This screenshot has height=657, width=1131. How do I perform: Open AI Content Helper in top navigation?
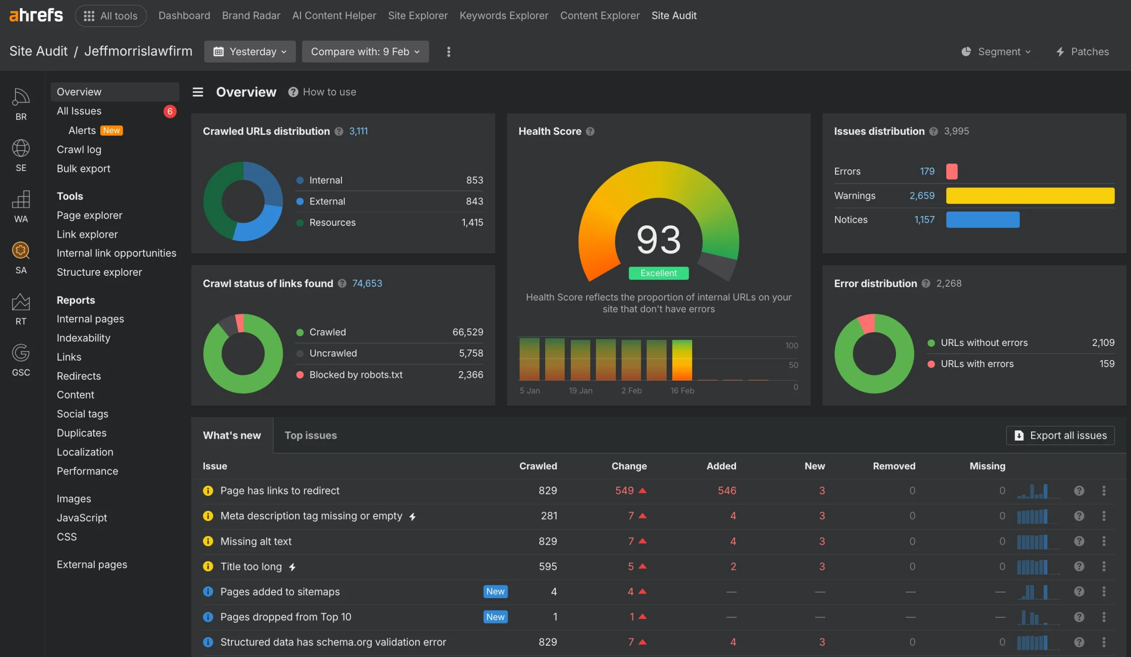pyautogui.click(x=334, y=16)
